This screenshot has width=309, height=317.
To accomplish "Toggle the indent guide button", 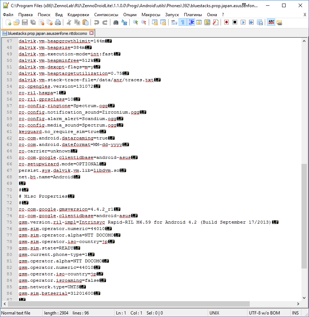I will pyautogui.click(x=191, y=22).
